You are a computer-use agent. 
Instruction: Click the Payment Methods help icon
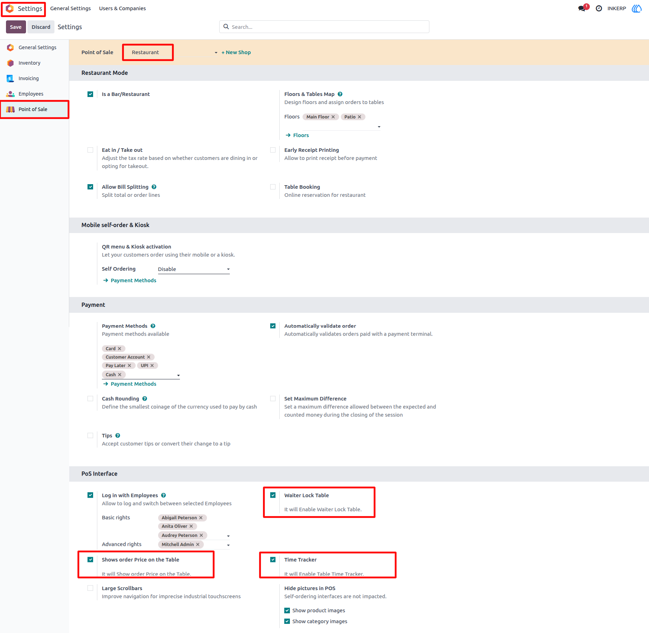(x=153, y=326)
